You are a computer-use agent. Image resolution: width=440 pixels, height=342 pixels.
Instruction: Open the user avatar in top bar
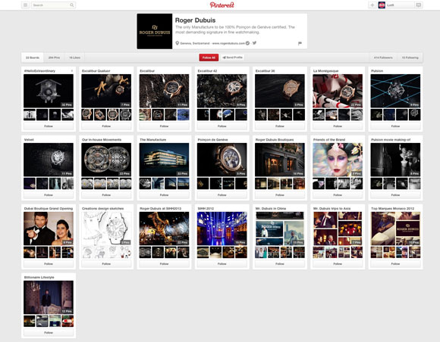click(382, 5)
